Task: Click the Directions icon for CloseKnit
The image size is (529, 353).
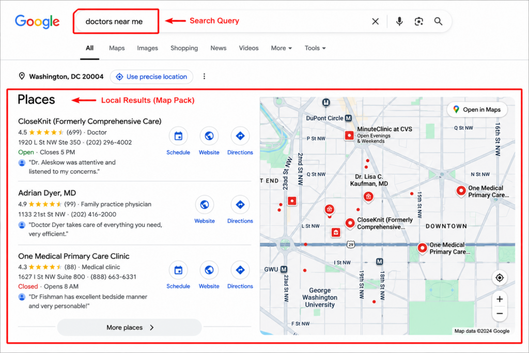Action: coord(240,136)
